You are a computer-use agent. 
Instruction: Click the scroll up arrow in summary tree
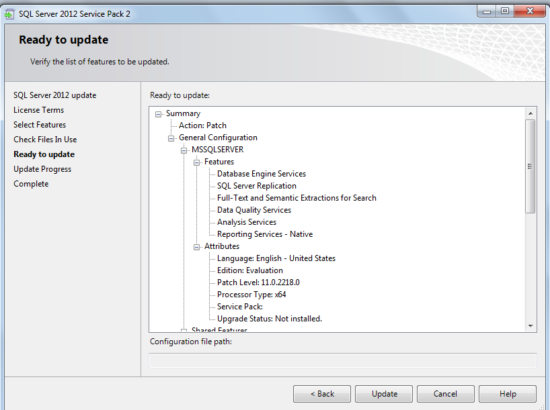click(x=531, y=113)
